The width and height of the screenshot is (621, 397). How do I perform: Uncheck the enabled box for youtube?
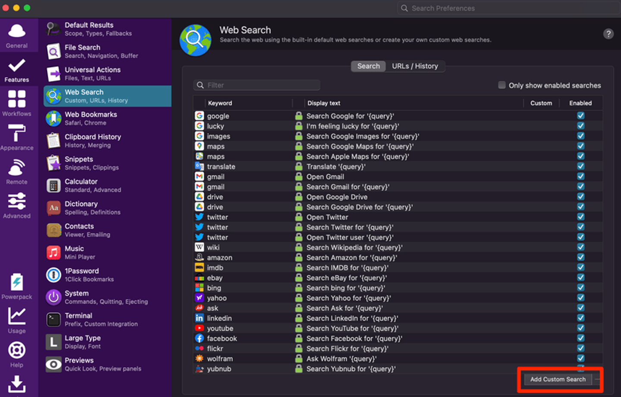pos(581,328)
